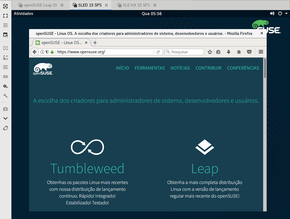Viewport: 290px width, 219px height.
Task: Click the tracking protection shield icon
Action: coord(47,52)
